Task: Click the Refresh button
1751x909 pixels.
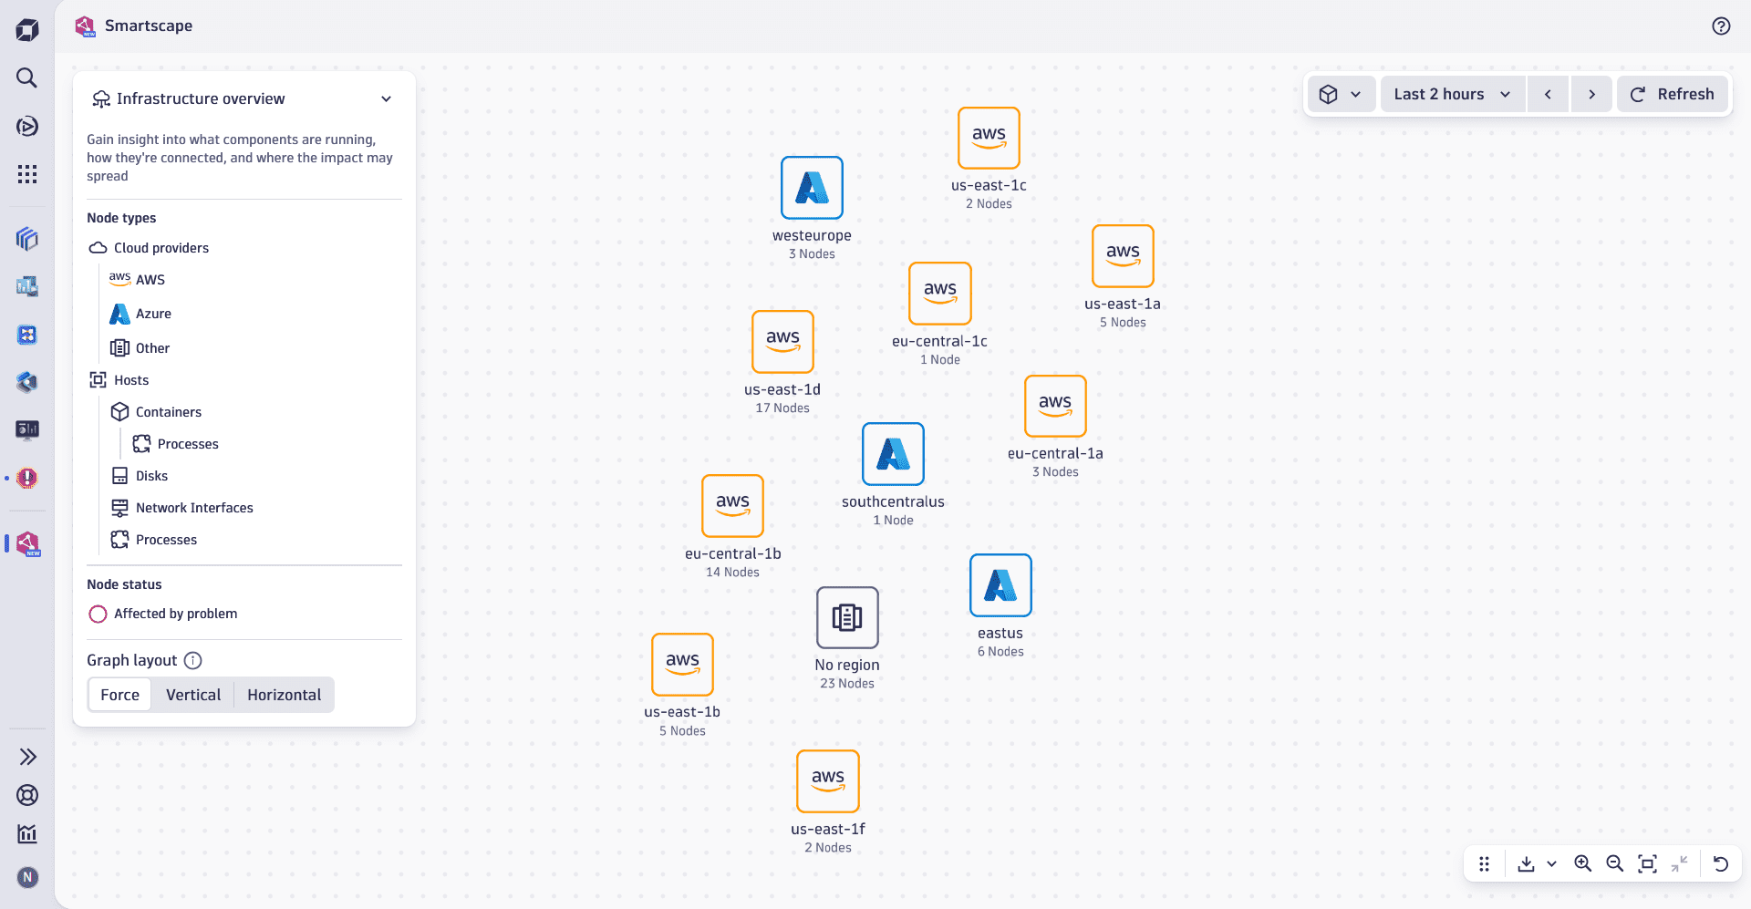Action: [1672, 94]
